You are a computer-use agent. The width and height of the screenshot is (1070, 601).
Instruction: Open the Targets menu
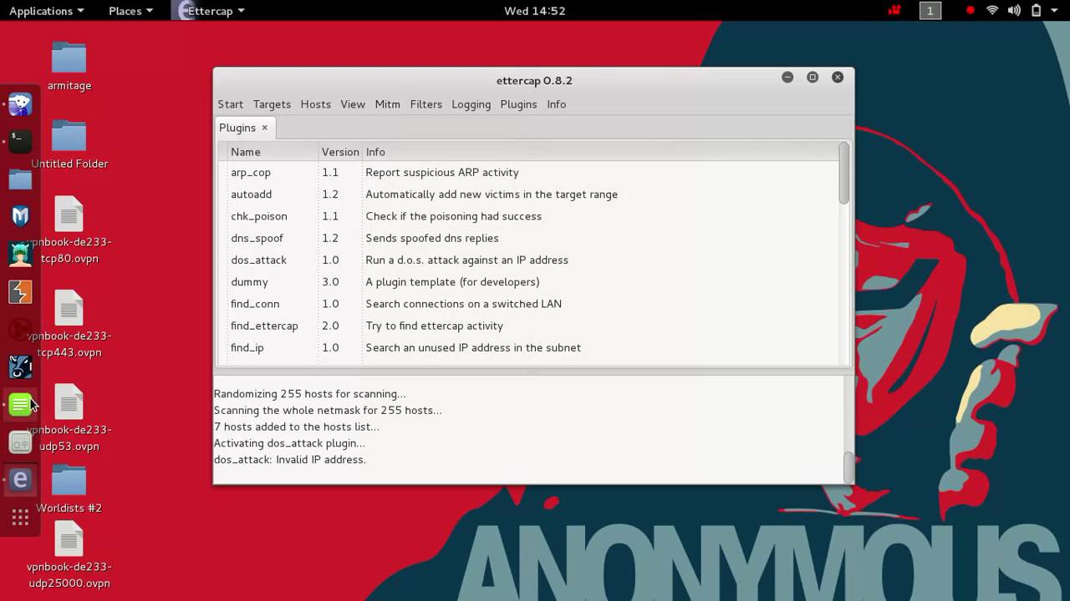[272, 104]
